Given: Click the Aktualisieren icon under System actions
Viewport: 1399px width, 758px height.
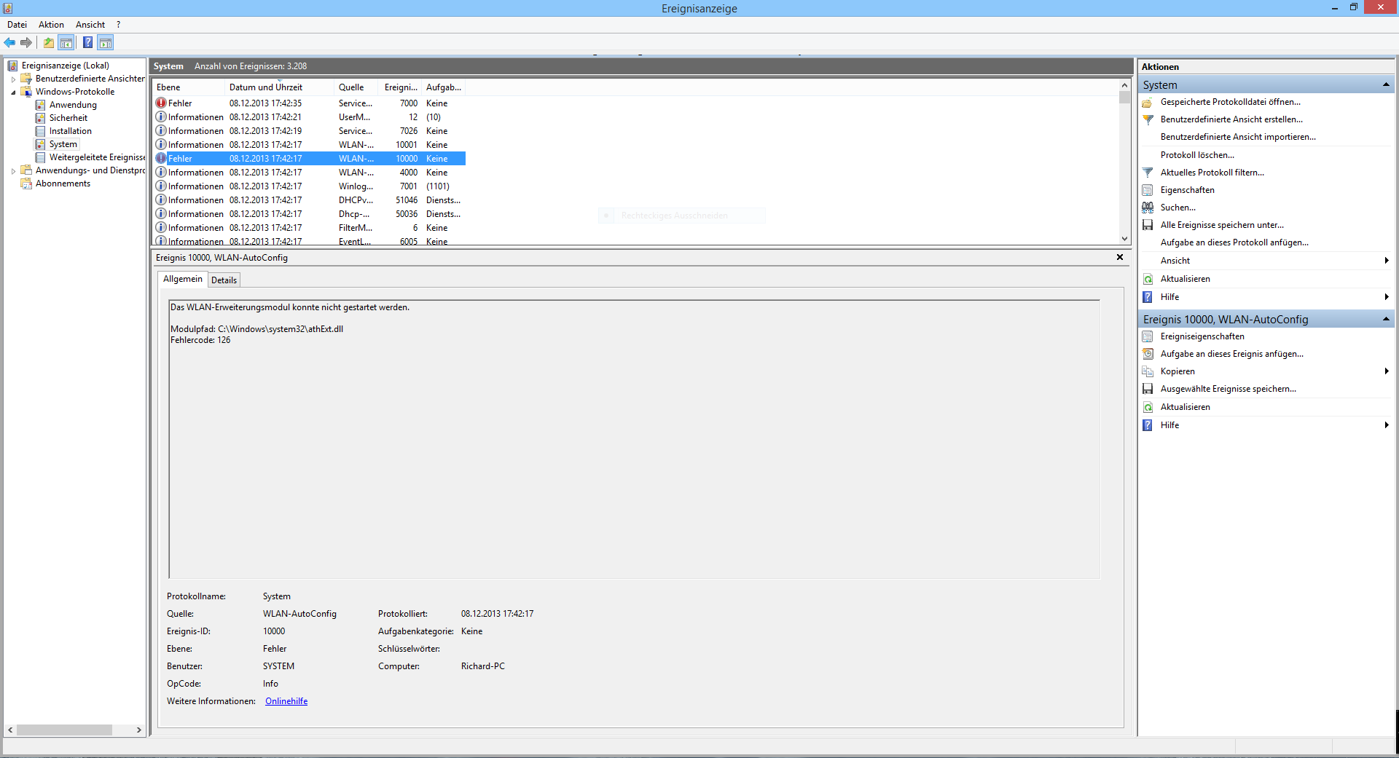Looking at the screenshot, I should coord(1148,279).
